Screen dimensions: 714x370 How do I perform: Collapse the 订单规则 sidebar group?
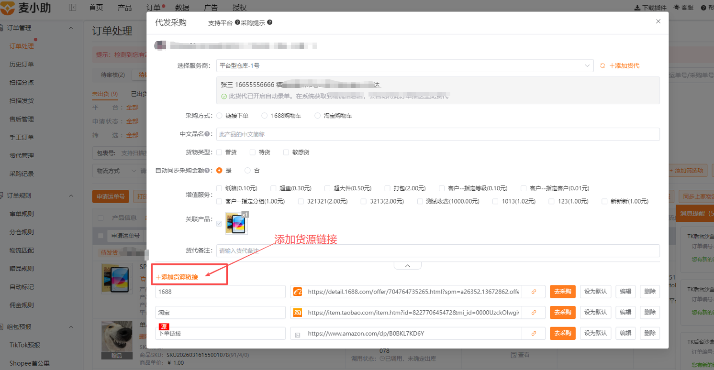point(71,196)
